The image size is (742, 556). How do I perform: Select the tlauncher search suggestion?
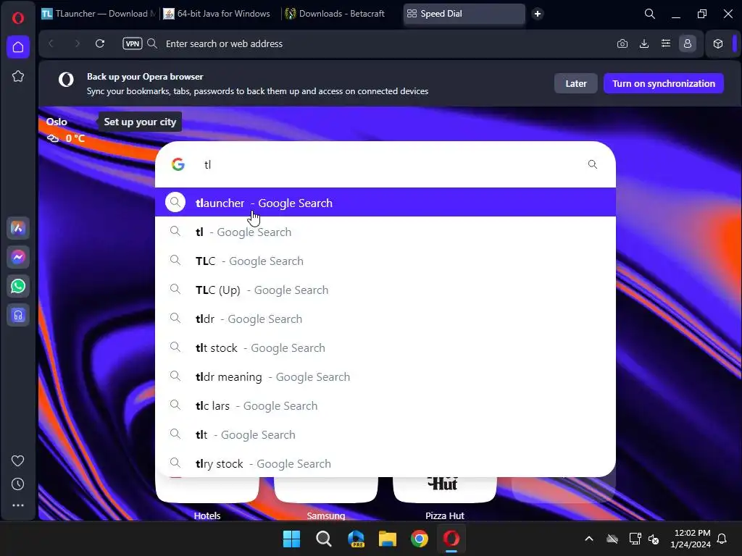coord(385,203)
